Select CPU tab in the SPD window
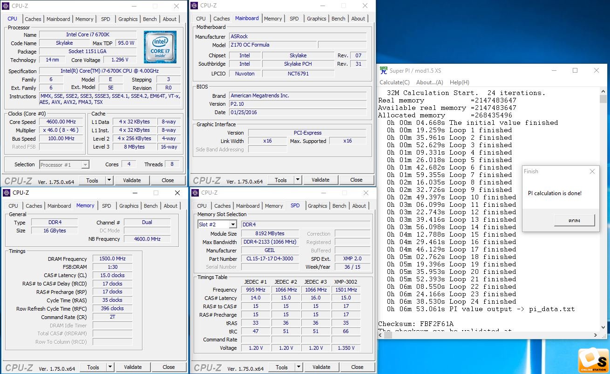This screenshot has width=610, height=374. (x=202, y=206)
